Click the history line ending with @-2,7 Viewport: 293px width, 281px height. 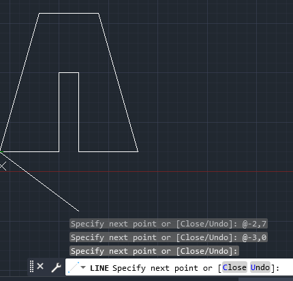[x=168, y=224]
